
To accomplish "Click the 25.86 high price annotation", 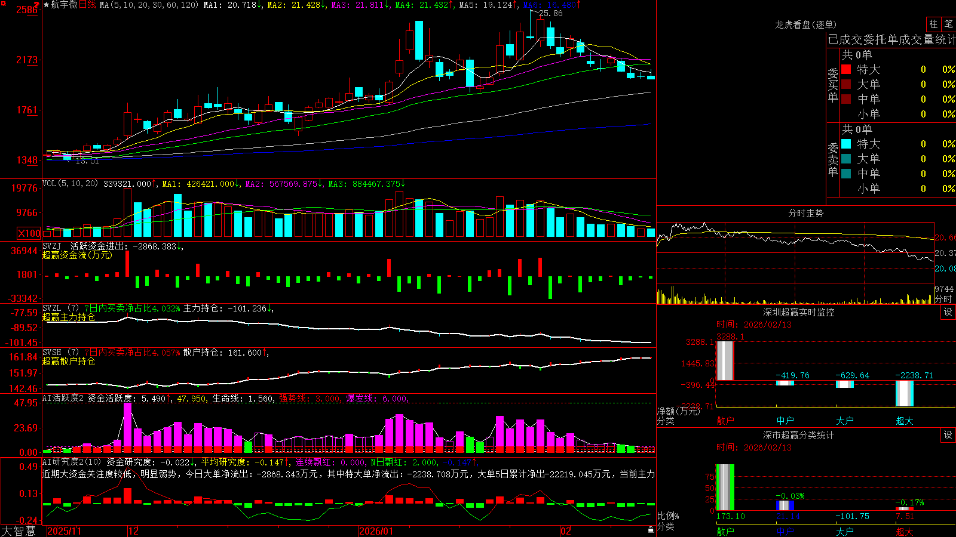I will tap(550, 13).
